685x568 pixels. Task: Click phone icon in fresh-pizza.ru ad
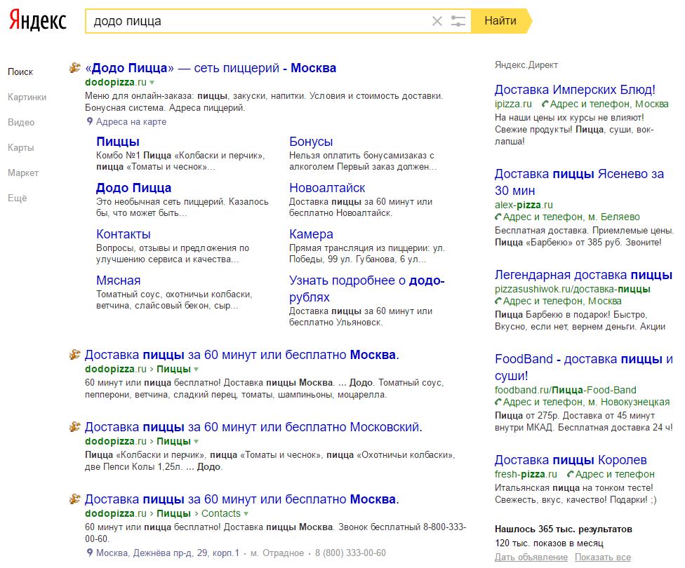(570, 475)
